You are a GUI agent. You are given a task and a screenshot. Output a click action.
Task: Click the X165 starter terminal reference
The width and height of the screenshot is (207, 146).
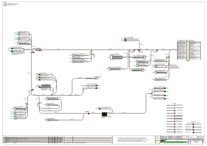click(99, 85)
